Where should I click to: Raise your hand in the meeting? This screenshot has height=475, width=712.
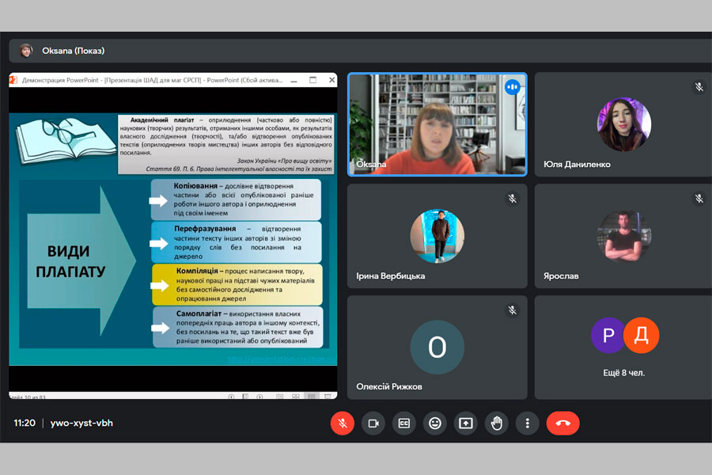(x=497, y=424)
